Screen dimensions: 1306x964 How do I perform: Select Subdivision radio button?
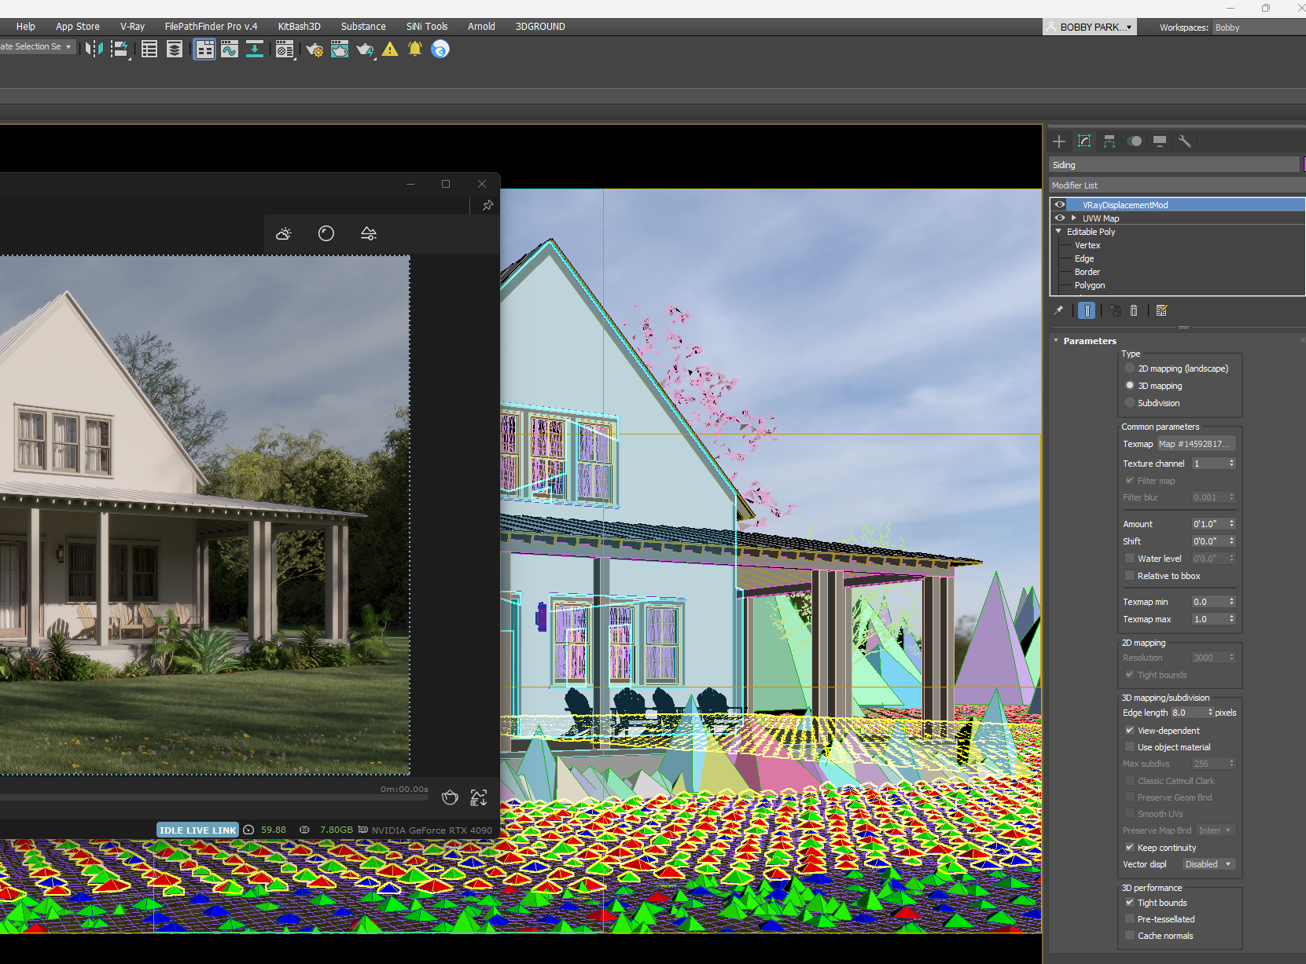point(1130,403)
